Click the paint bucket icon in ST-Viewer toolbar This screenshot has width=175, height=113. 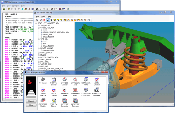tap(89, 20)
